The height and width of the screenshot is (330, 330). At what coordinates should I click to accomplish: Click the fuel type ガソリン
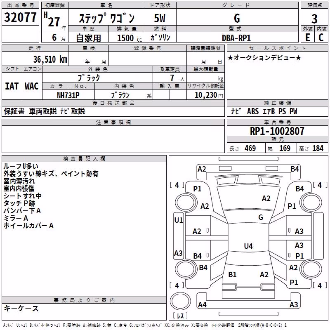160,38
